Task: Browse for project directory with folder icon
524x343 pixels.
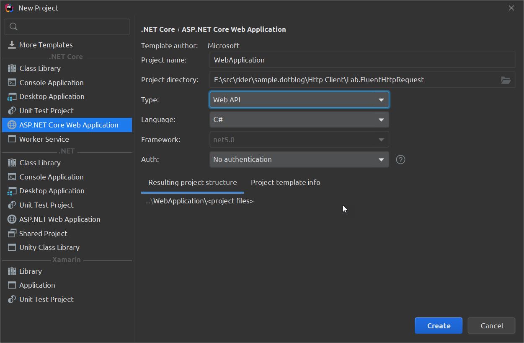Action: click(x=506, y=80)
